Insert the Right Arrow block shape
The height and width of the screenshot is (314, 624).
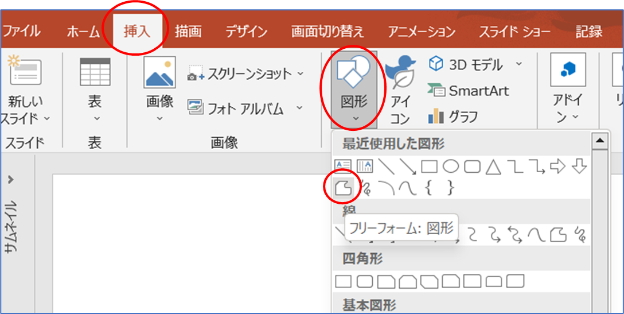(557, 166)
